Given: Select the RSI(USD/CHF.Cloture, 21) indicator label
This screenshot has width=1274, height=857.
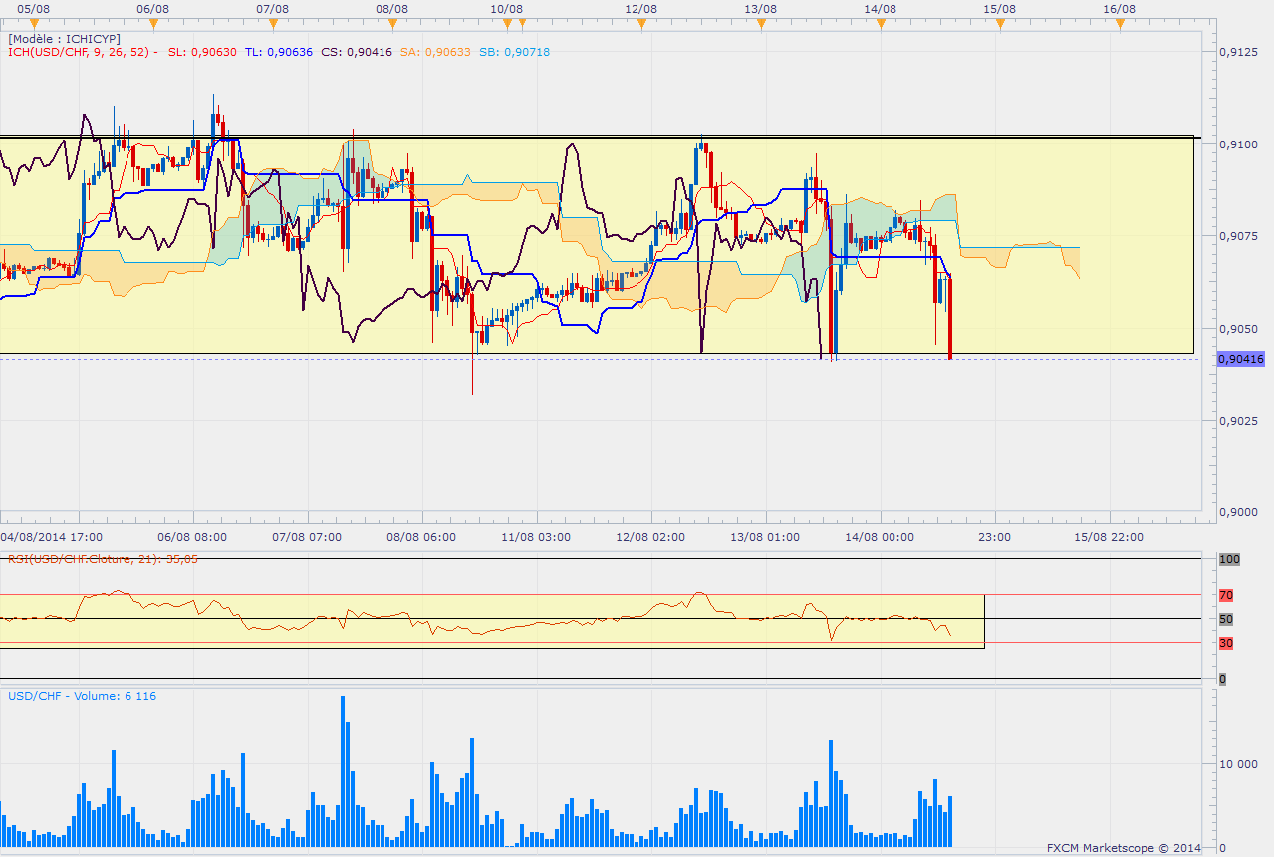Looking at the screenshot, I should point(103,559).
